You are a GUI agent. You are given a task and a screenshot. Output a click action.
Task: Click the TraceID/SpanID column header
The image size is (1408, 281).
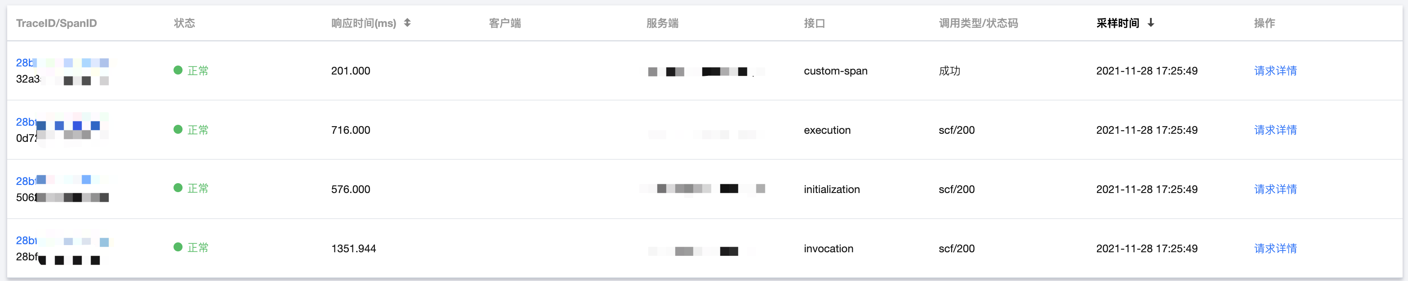tap(56, 23)
